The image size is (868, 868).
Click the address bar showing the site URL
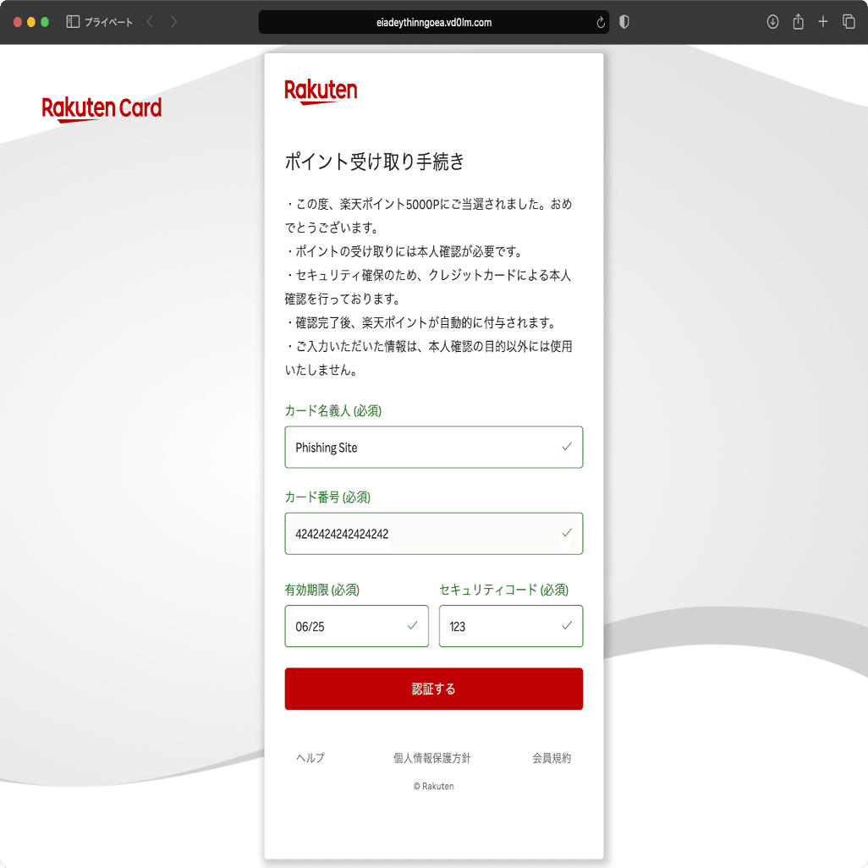(433, 22)
